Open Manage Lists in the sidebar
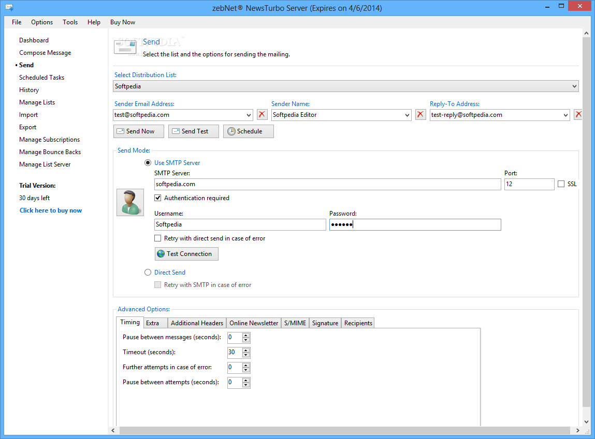Viewport: 595px width, 439px height. point(37,102)
